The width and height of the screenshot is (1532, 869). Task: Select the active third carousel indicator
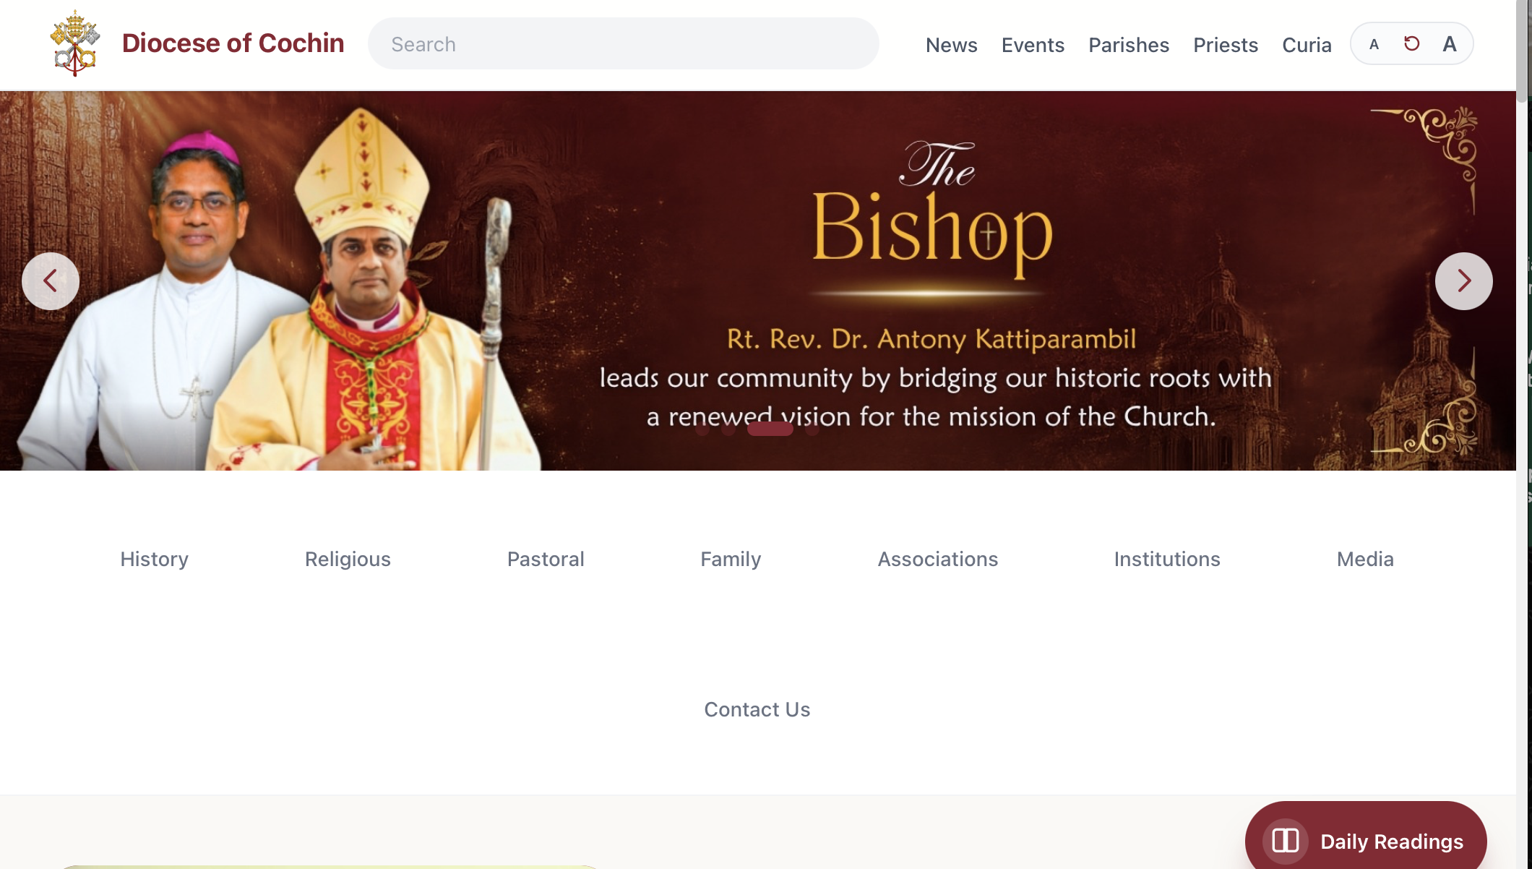(770, 429)
